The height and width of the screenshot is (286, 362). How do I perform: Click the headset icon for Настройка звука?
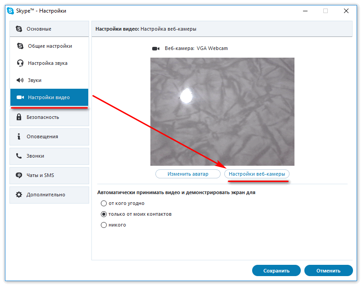[x=20, y=63]
